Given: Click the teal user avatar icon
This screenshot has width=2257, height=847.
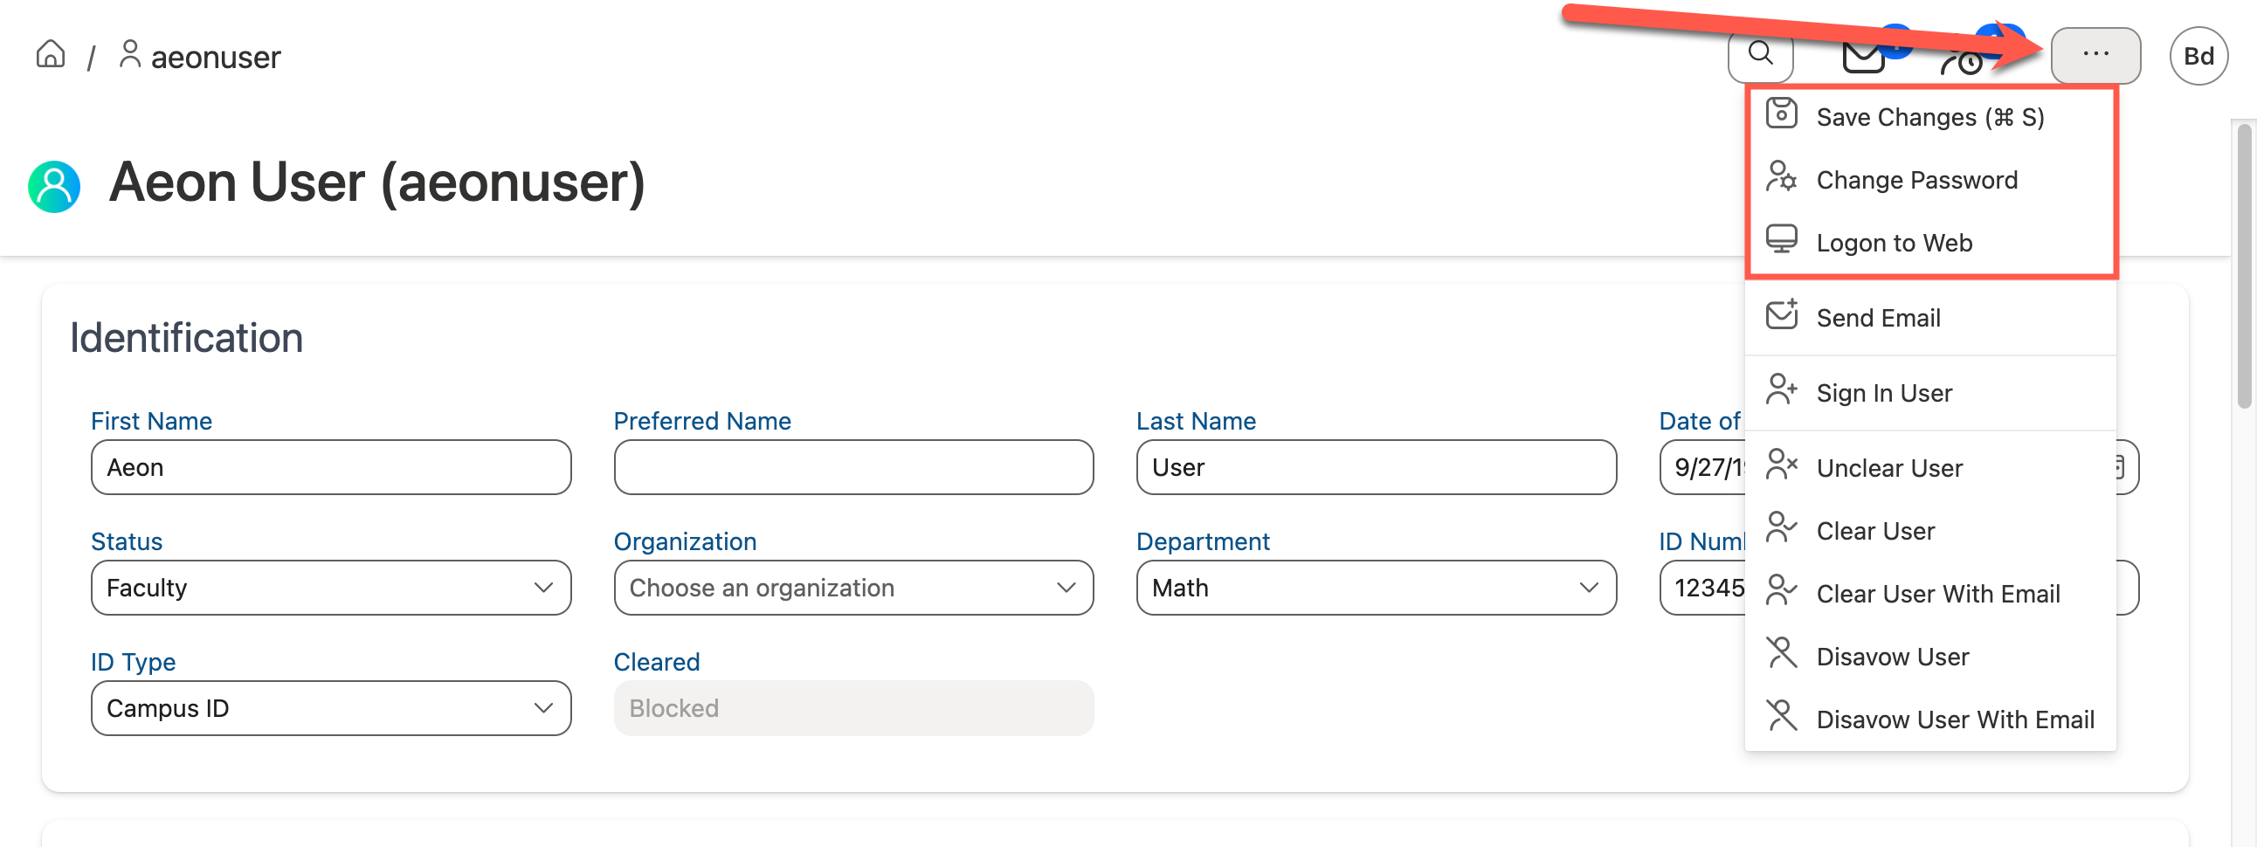Looking at the screenshot, I should click(x=54, y=186).
